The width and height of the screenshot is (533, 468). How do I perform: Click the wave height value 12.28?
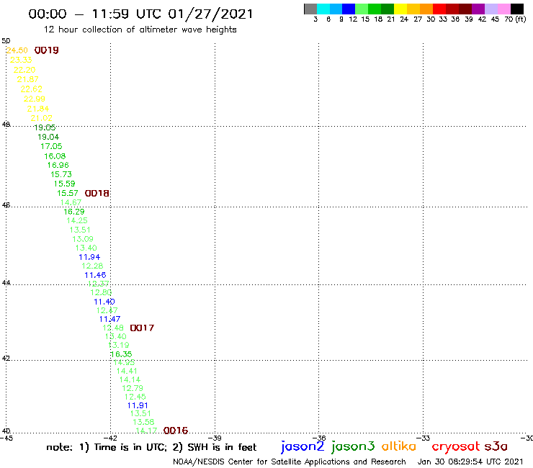pyautogui.click(x=92, y=266)
